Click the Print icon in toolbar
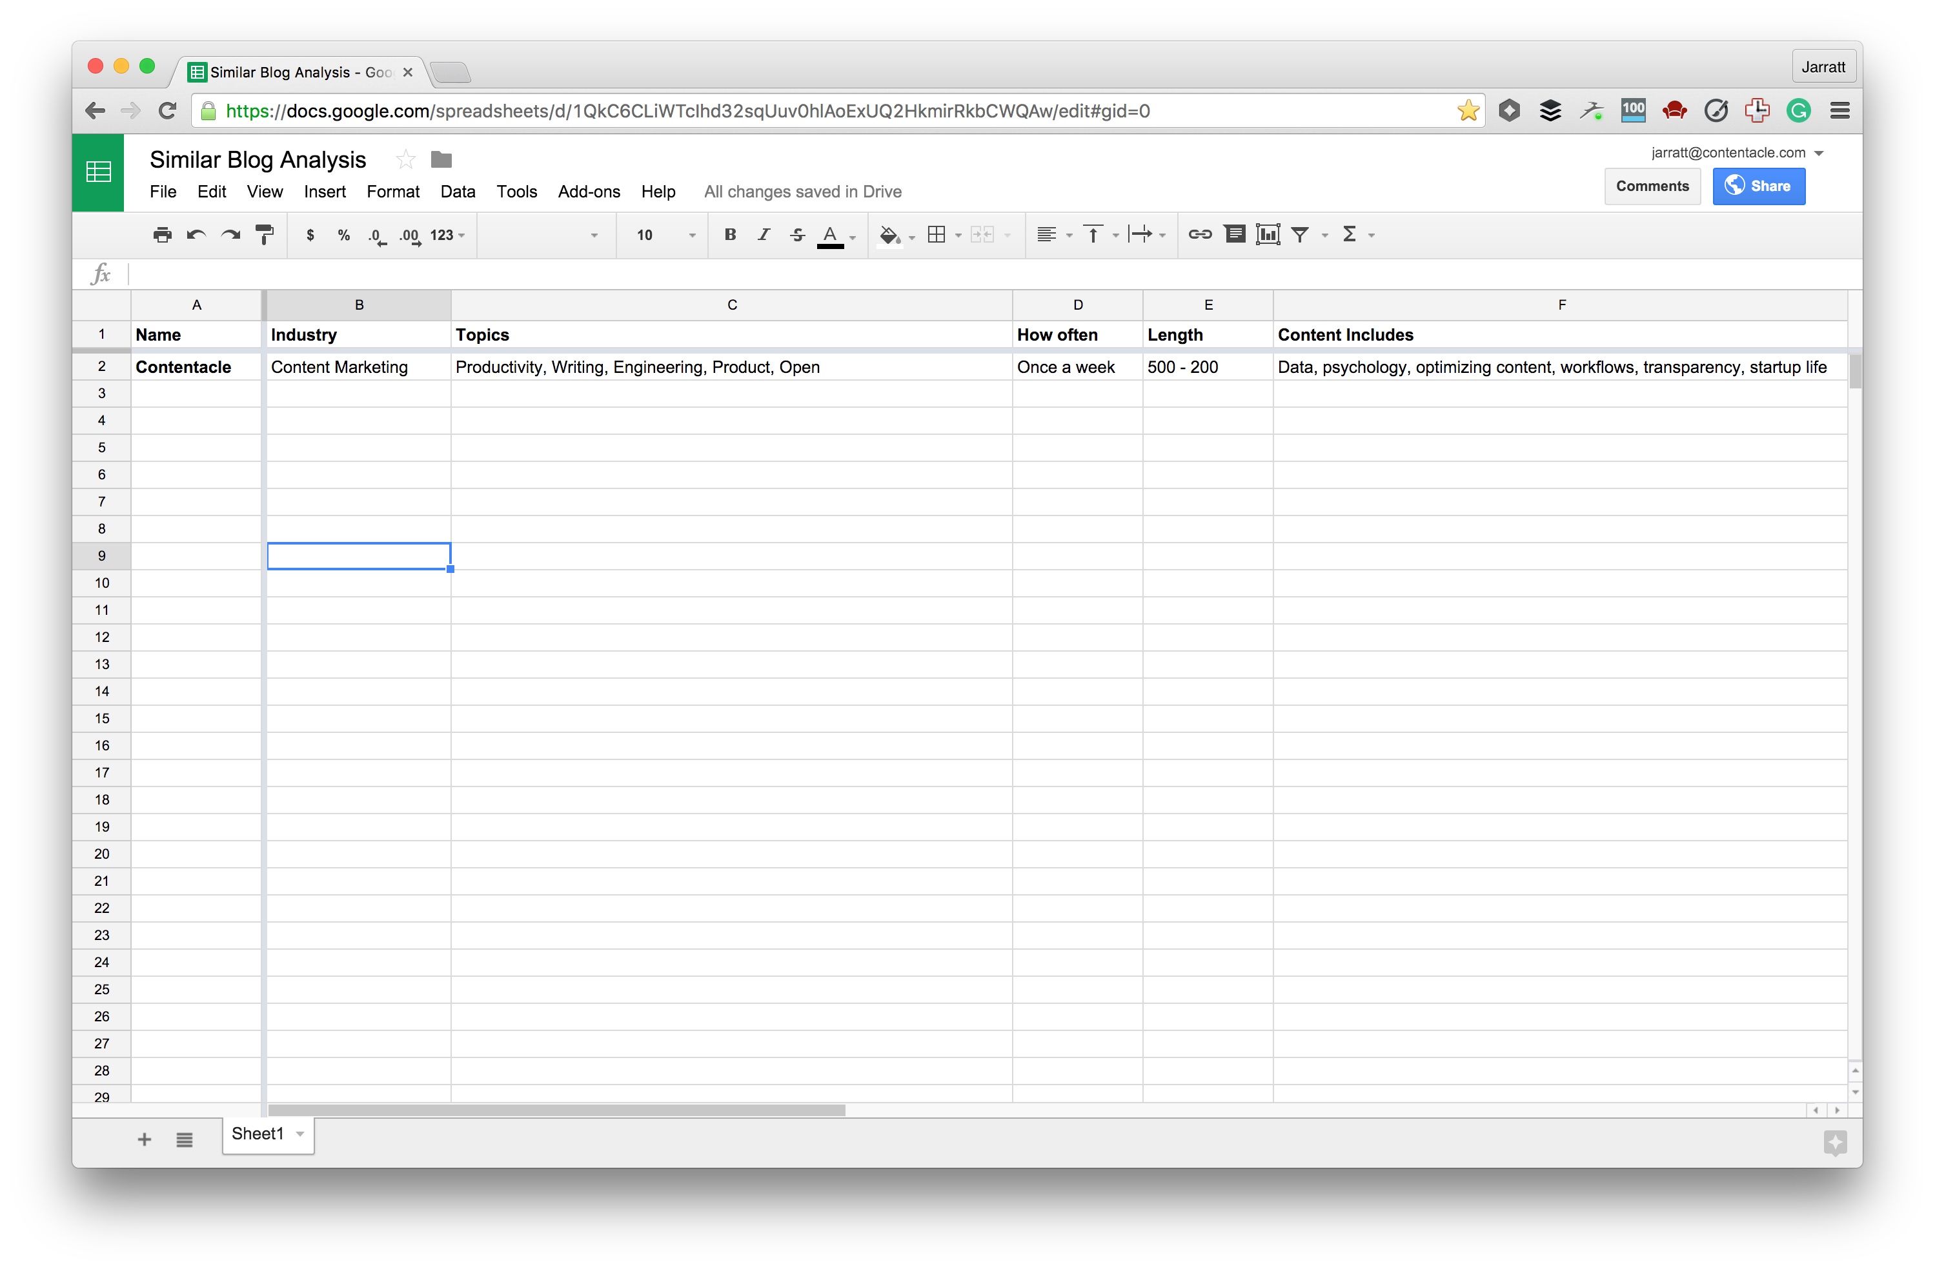Viewport: 1935px width, 1271px height. pos(163,235)
